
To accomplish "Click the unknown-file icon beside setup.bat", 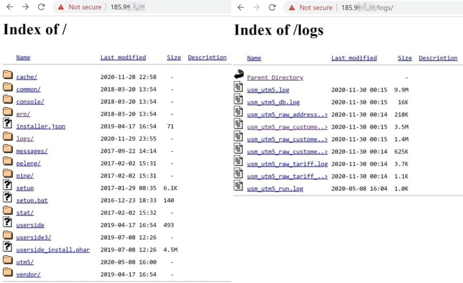I will (x=7, y=197).
